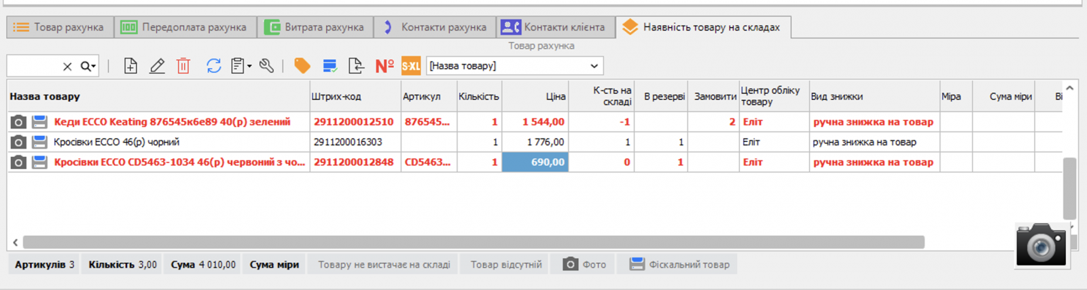The image size is (1087, 290).
Task: Click the Вид знижки column header
Action: click(x=874, y=96)
